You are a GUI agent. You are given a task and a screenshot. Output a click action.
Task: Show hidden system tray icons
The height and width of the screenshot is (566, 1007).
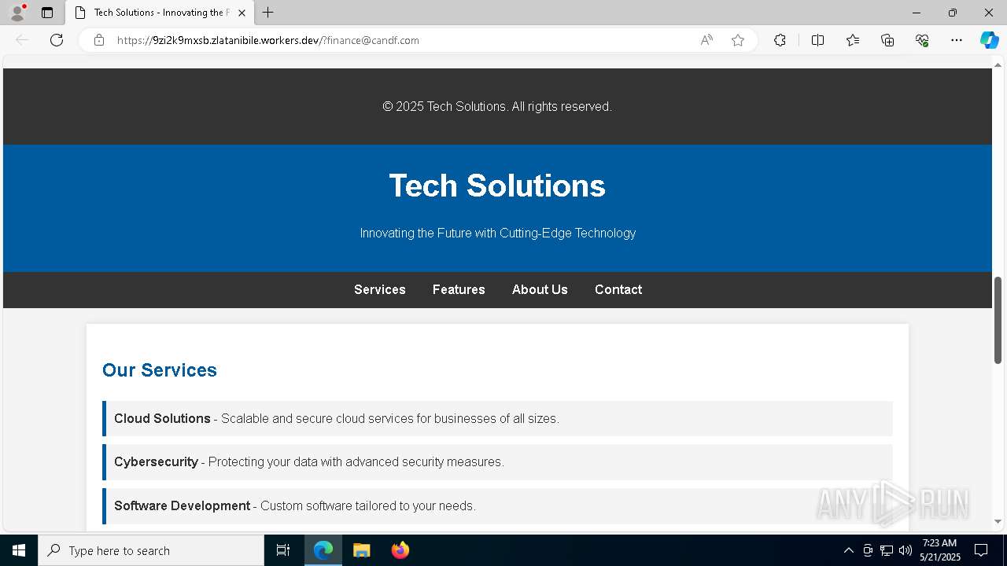(x=848, y=550)
